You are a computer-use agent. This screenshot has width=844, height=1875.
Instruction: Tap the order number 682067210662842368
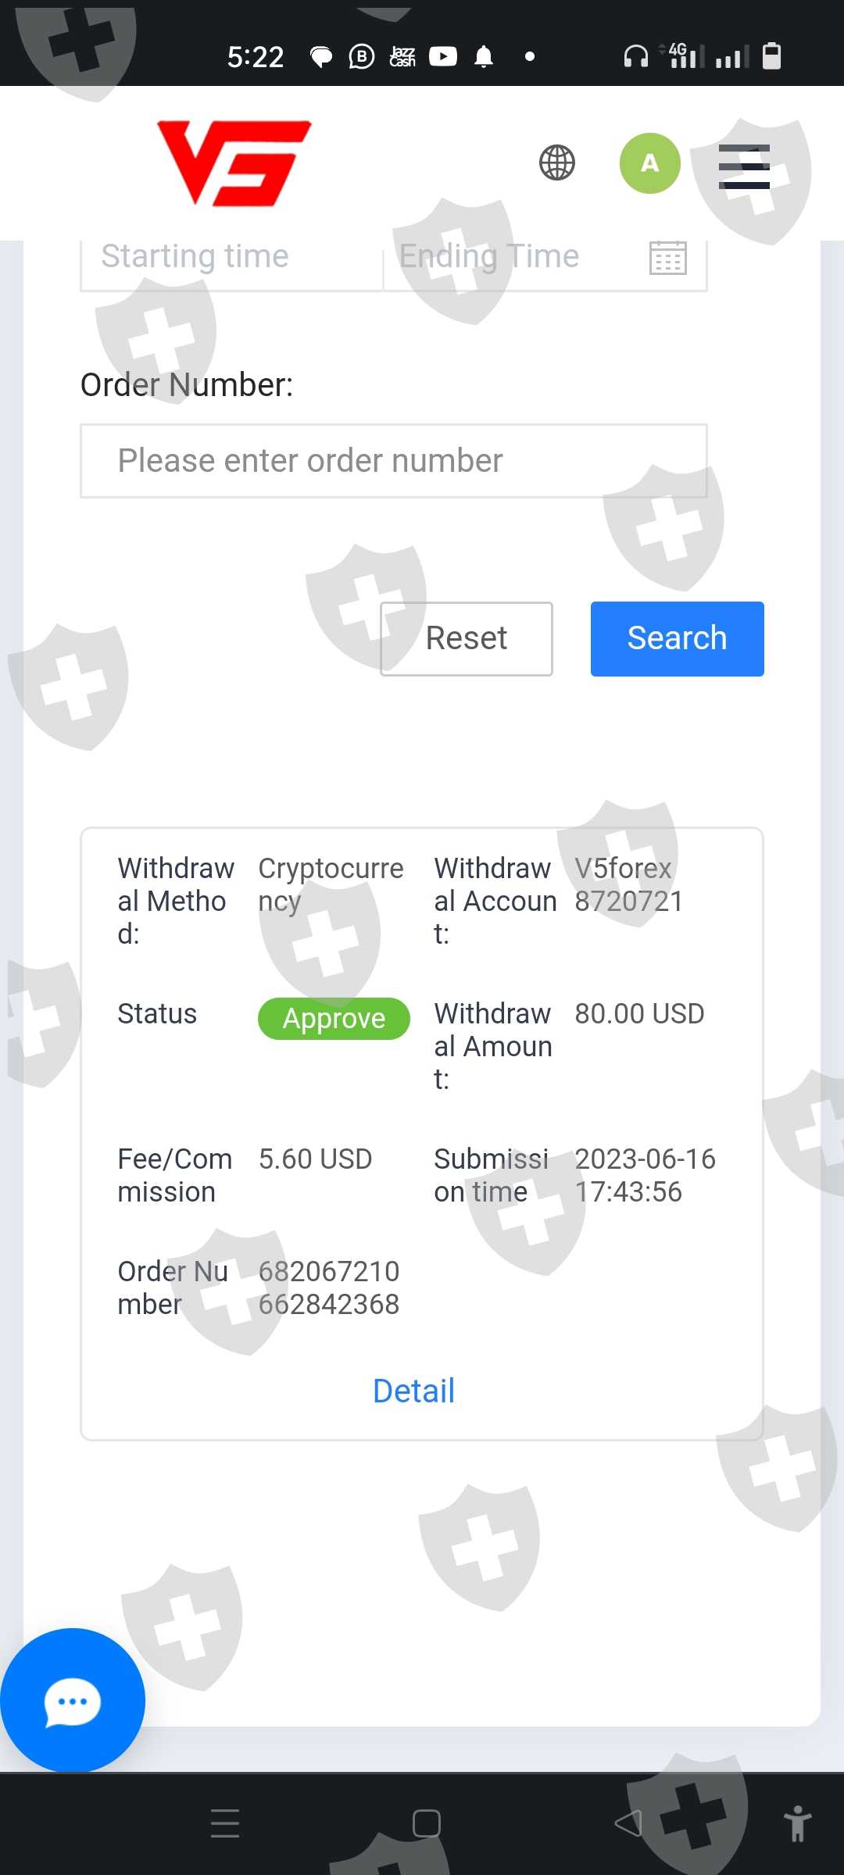329,1287
